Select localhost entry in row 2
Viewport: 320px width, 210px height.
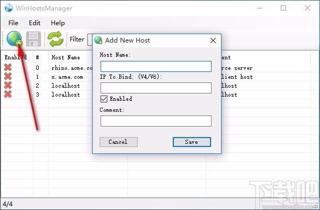click(x=65, y=86)
